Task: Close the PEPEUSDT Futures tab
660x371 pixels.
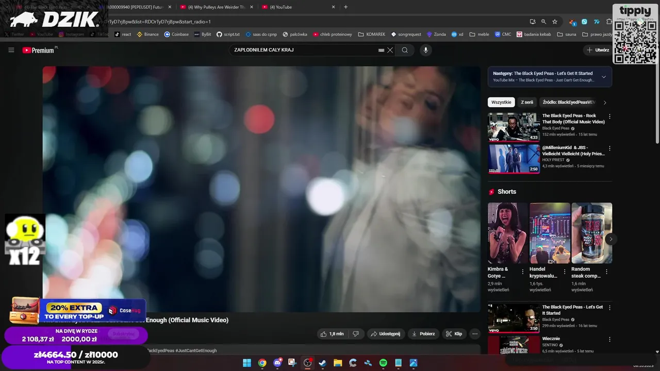Action: coord(170,7)
